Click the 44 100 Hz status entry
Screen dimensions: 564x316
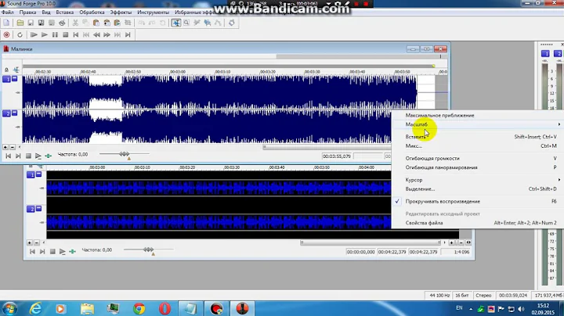[439, 295]
